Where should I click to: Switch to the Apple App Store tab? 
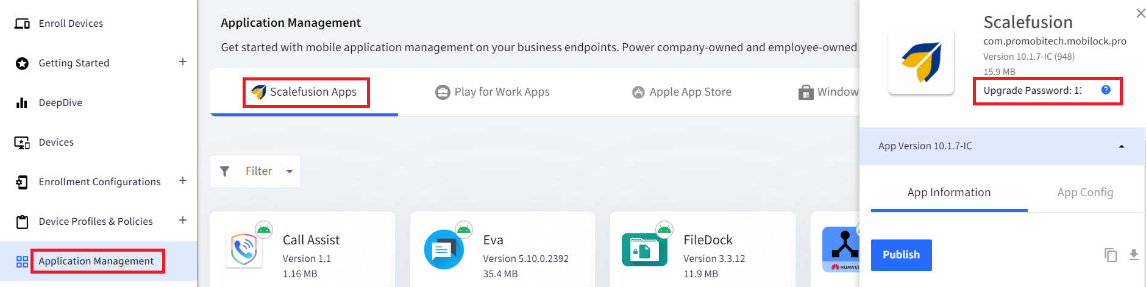[x=682, y=92]
